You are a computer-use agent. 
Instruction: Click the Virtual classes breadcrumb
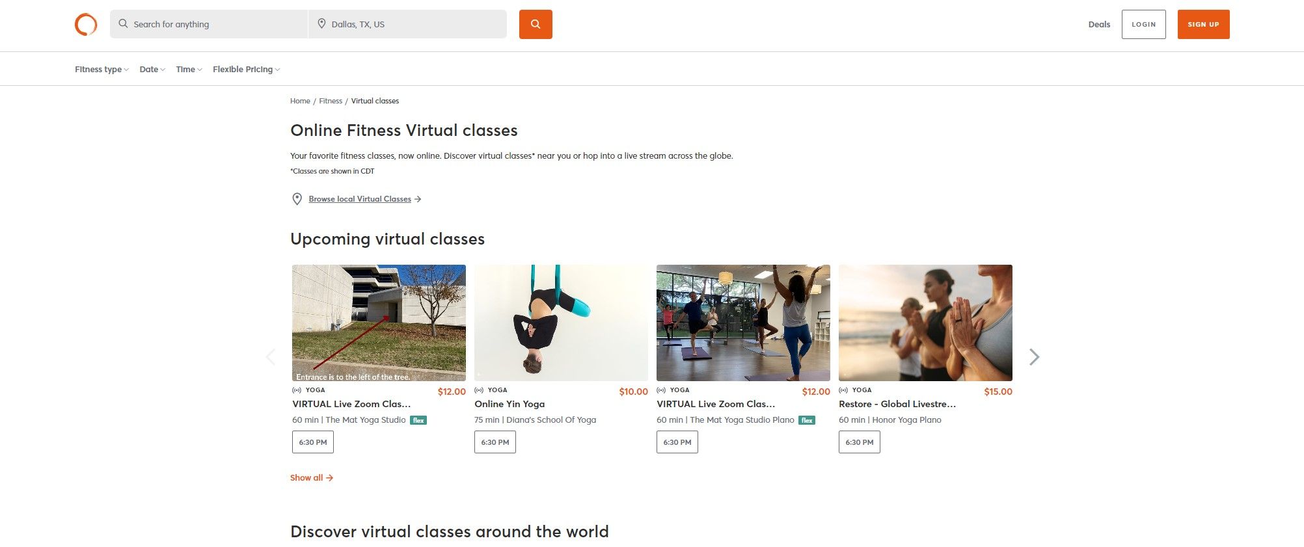tap(375, 101)
